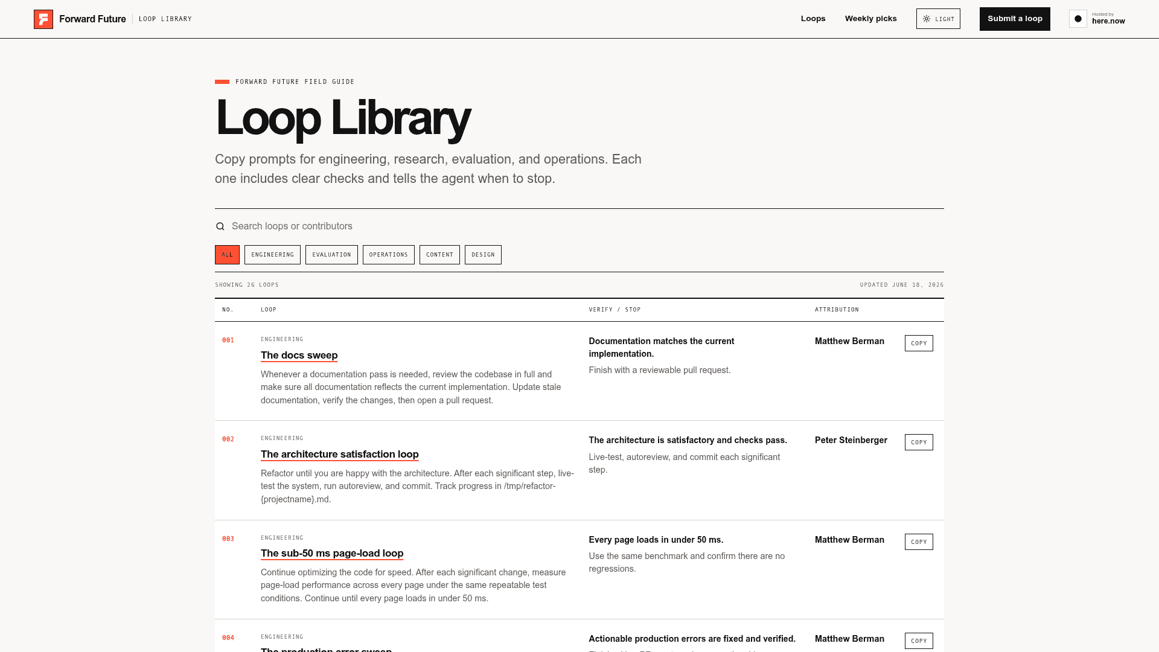
Task: Filter by CONTENT category
Action: [x=439, y=255]
